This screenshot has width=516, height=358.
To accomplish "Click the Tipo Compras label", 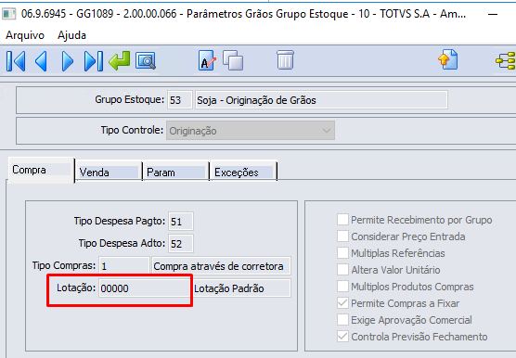I will [x=64, y=265].
